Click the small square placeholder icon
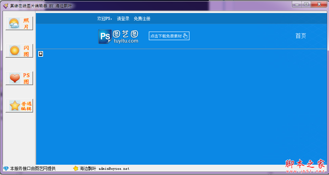This screenshot has width=329, height=175. (41, 54)
